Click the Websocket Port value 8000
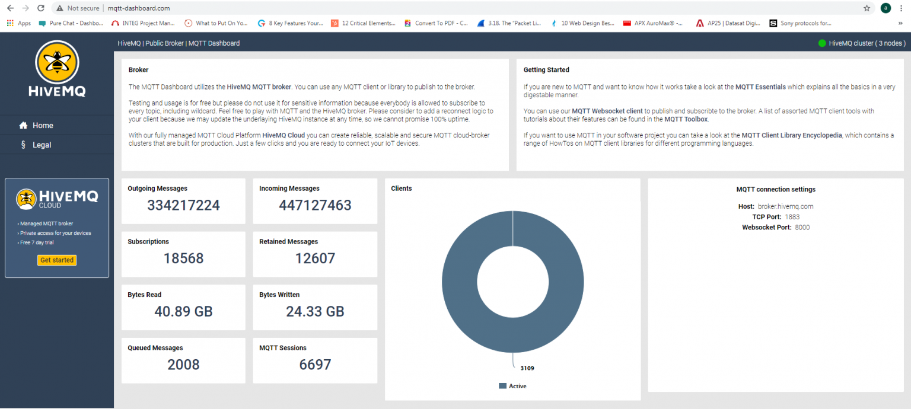Image resolution: width=911 pixels, height=409 pixels. [802, 228]
